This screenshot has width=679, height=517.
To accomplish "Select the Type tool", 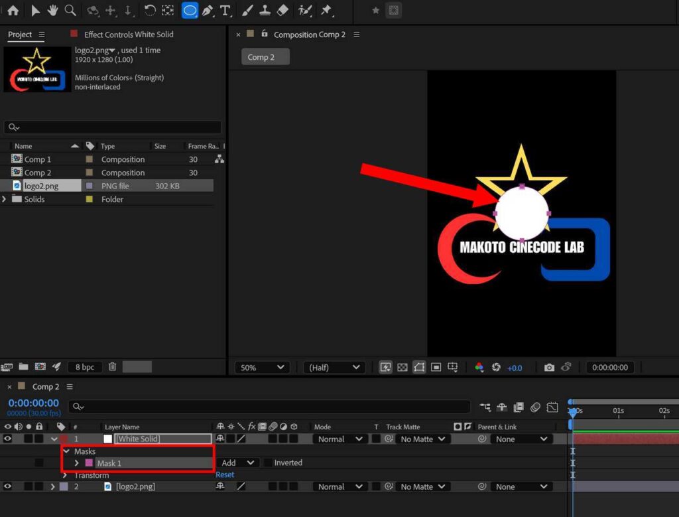I will [x=225, y=11].
